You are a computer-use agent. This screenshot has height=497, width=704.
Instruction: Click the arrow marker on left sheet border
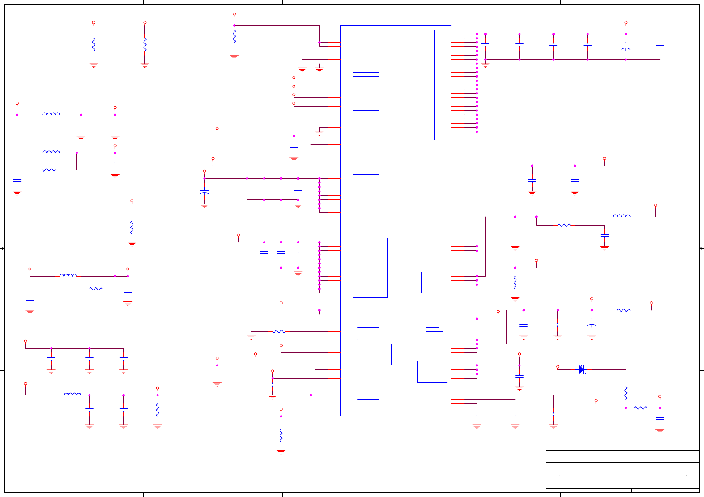point(3,248)
